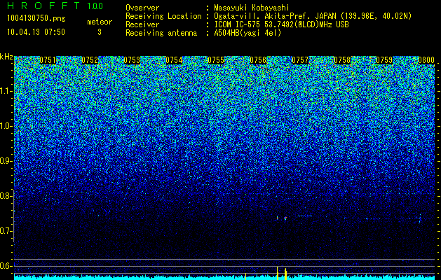Click the short horizontal echo trace after 0757

(305, 216)
